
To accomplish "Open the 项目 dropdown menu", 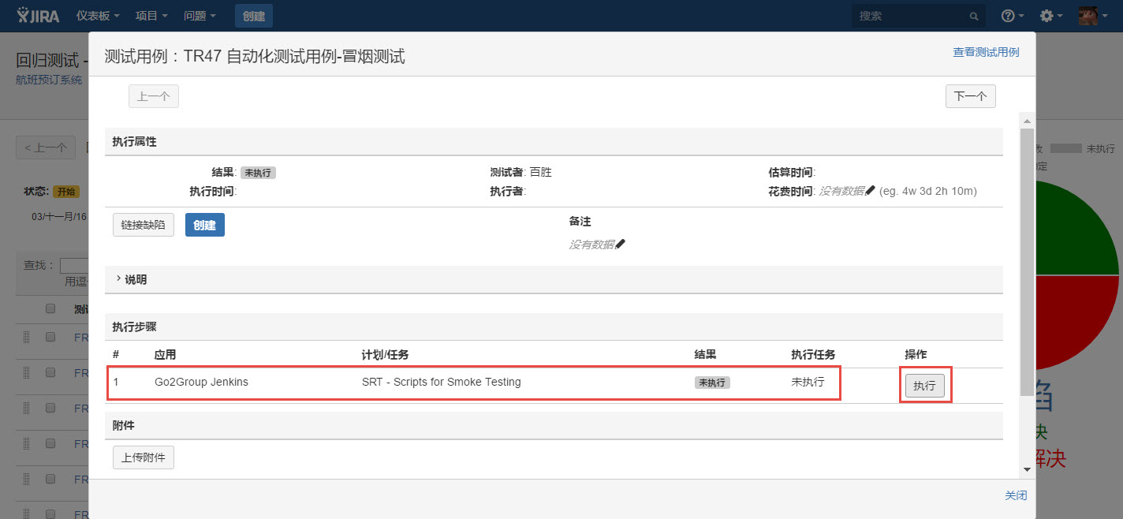I will (151, 16).
